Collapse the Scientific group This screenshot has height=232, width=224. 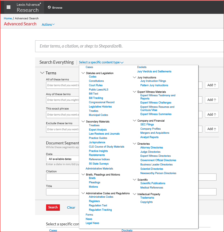(x=134, y=180)
